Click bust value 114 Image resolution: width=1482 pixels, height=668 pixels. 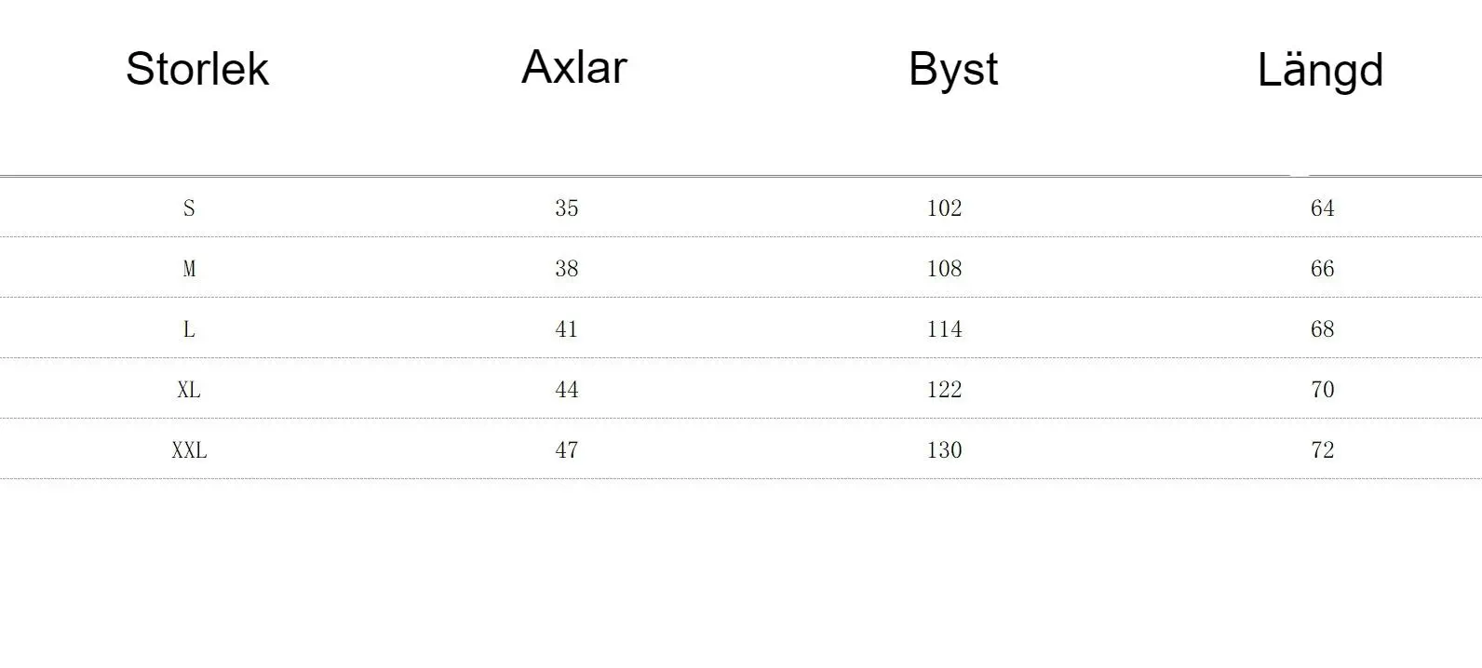point(944,329)
